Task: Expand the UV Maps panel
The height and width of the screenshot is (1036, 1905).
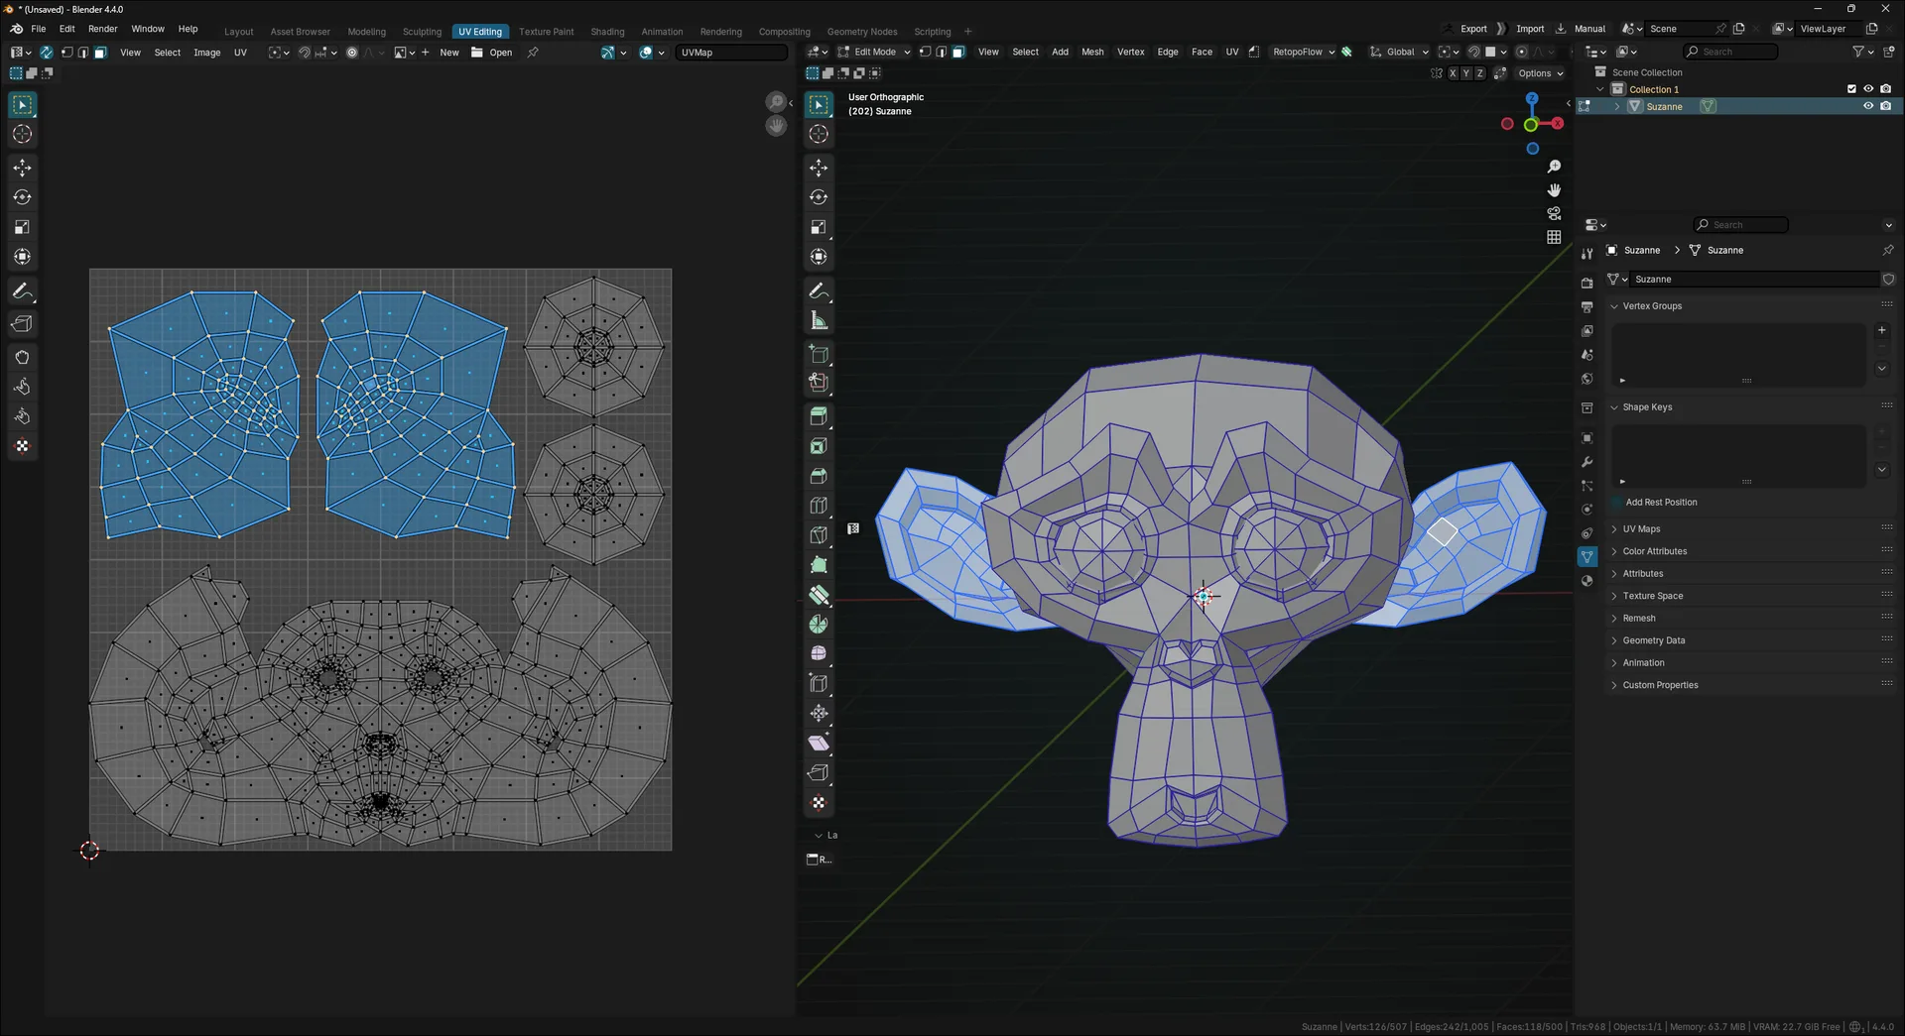Action: click(x=1614, y=529)
